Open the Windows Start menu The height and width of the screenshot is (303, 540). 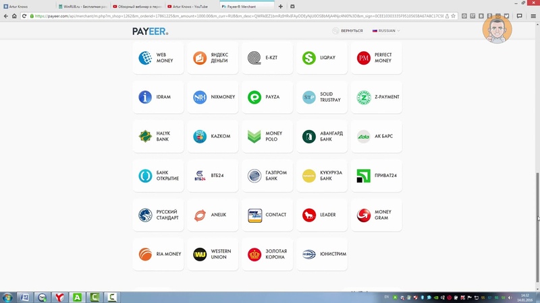pos(7,297)
